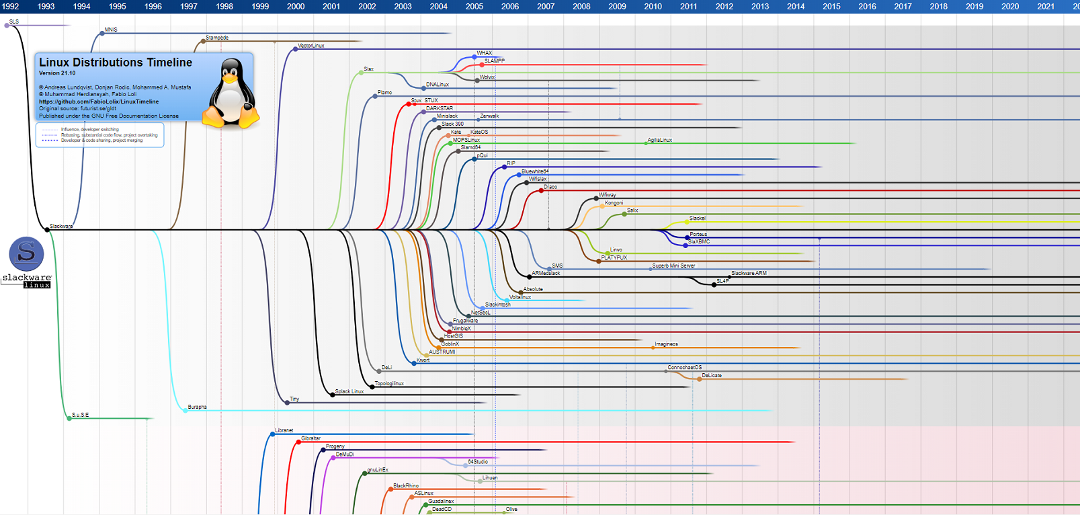Click the Slax distribution label

pyautogui.click(x=369, y=69)
